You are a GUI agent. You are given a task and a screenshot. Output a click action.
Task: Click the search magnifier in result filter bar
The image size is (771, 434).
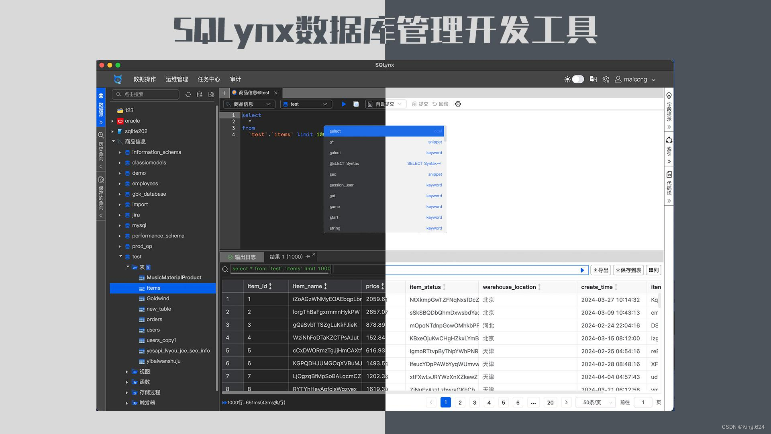[x=225, y=269]
